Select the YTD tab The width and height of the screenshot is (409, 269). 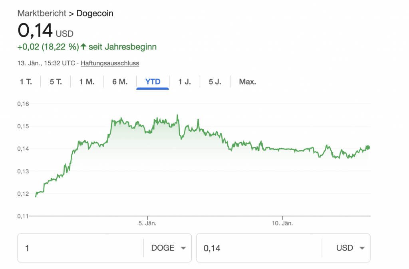pyautogui.click(x=153, y=82)
